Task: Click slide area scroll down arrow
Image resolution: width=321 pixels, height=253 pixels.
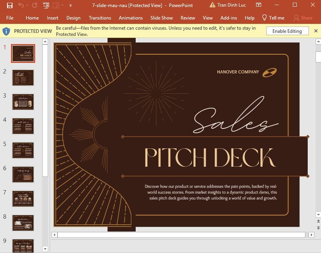Action: 318,215
